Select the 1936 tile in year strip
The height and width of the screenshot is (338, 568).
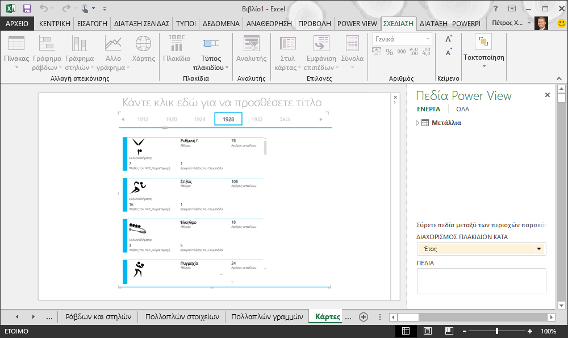pyautogui.click(x=285, y=119)
